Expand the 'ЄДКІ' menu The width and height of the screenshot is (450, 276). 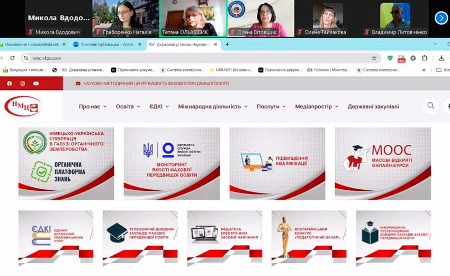click(x=159, y=106)
